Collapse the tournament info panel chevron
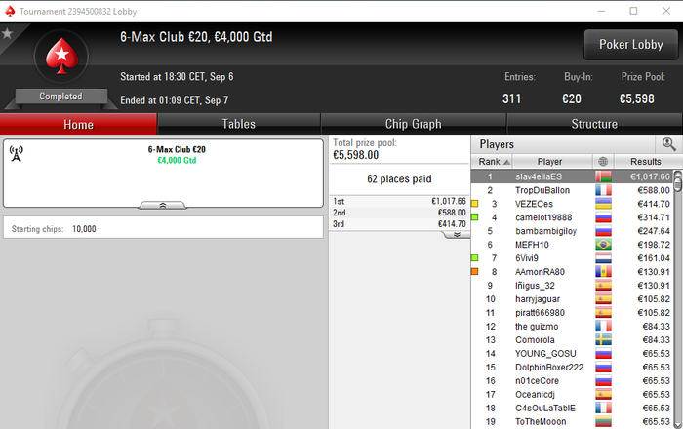Screen dimensions: 683x429 [163, 205]
